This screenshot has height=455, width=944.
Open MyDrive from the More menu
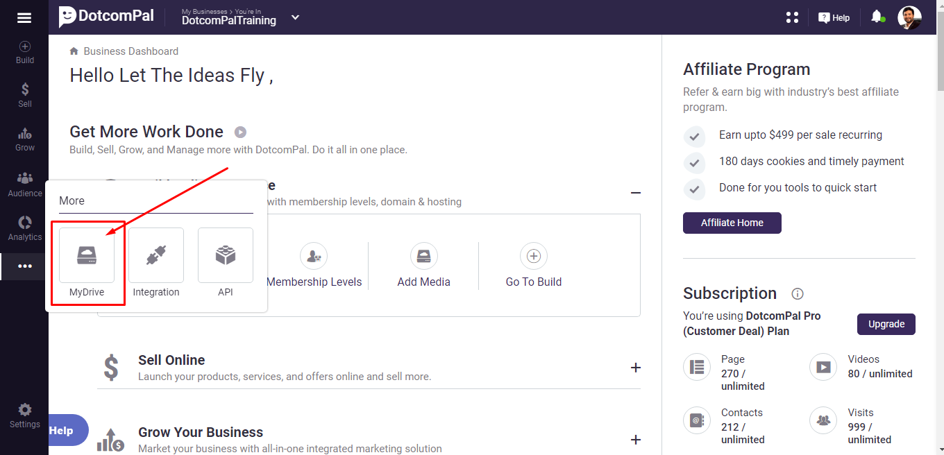[x=87, y=264]
